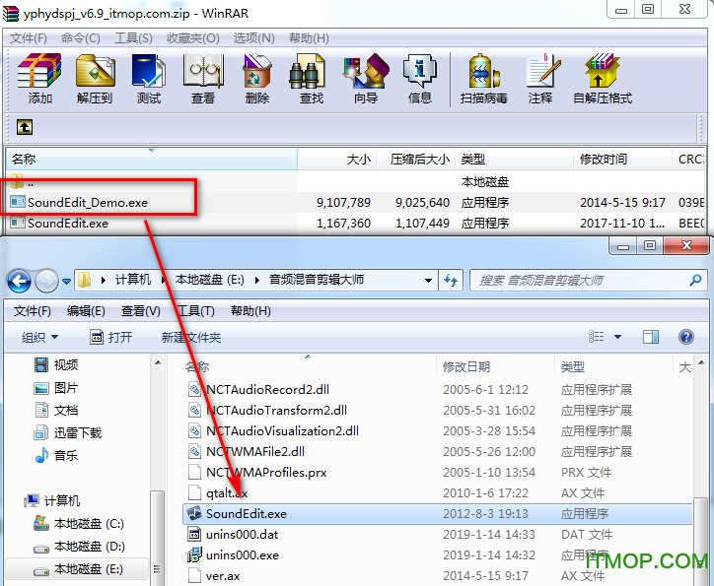Open Explorer Help (帮助) menu

point(250,311)
